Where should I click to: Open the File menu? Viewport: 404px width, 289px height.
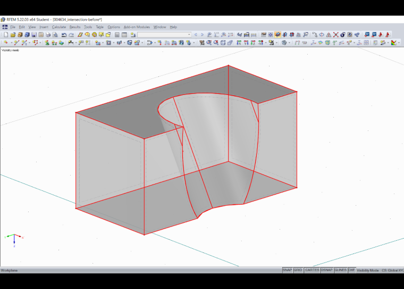click(13, 27)
